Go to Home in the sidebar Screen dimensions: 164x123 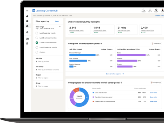(27, 16)
